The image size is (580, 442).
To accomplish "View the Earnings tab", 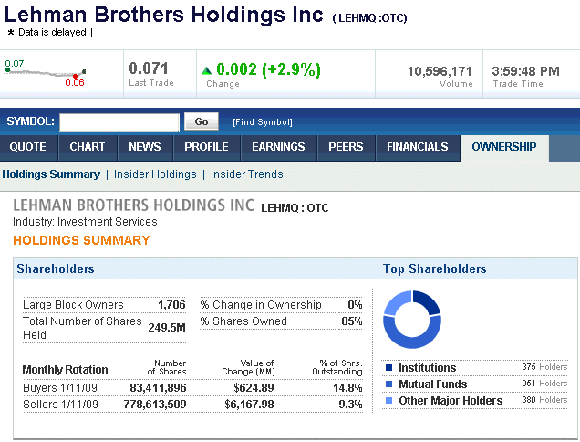I will [278, 147].
